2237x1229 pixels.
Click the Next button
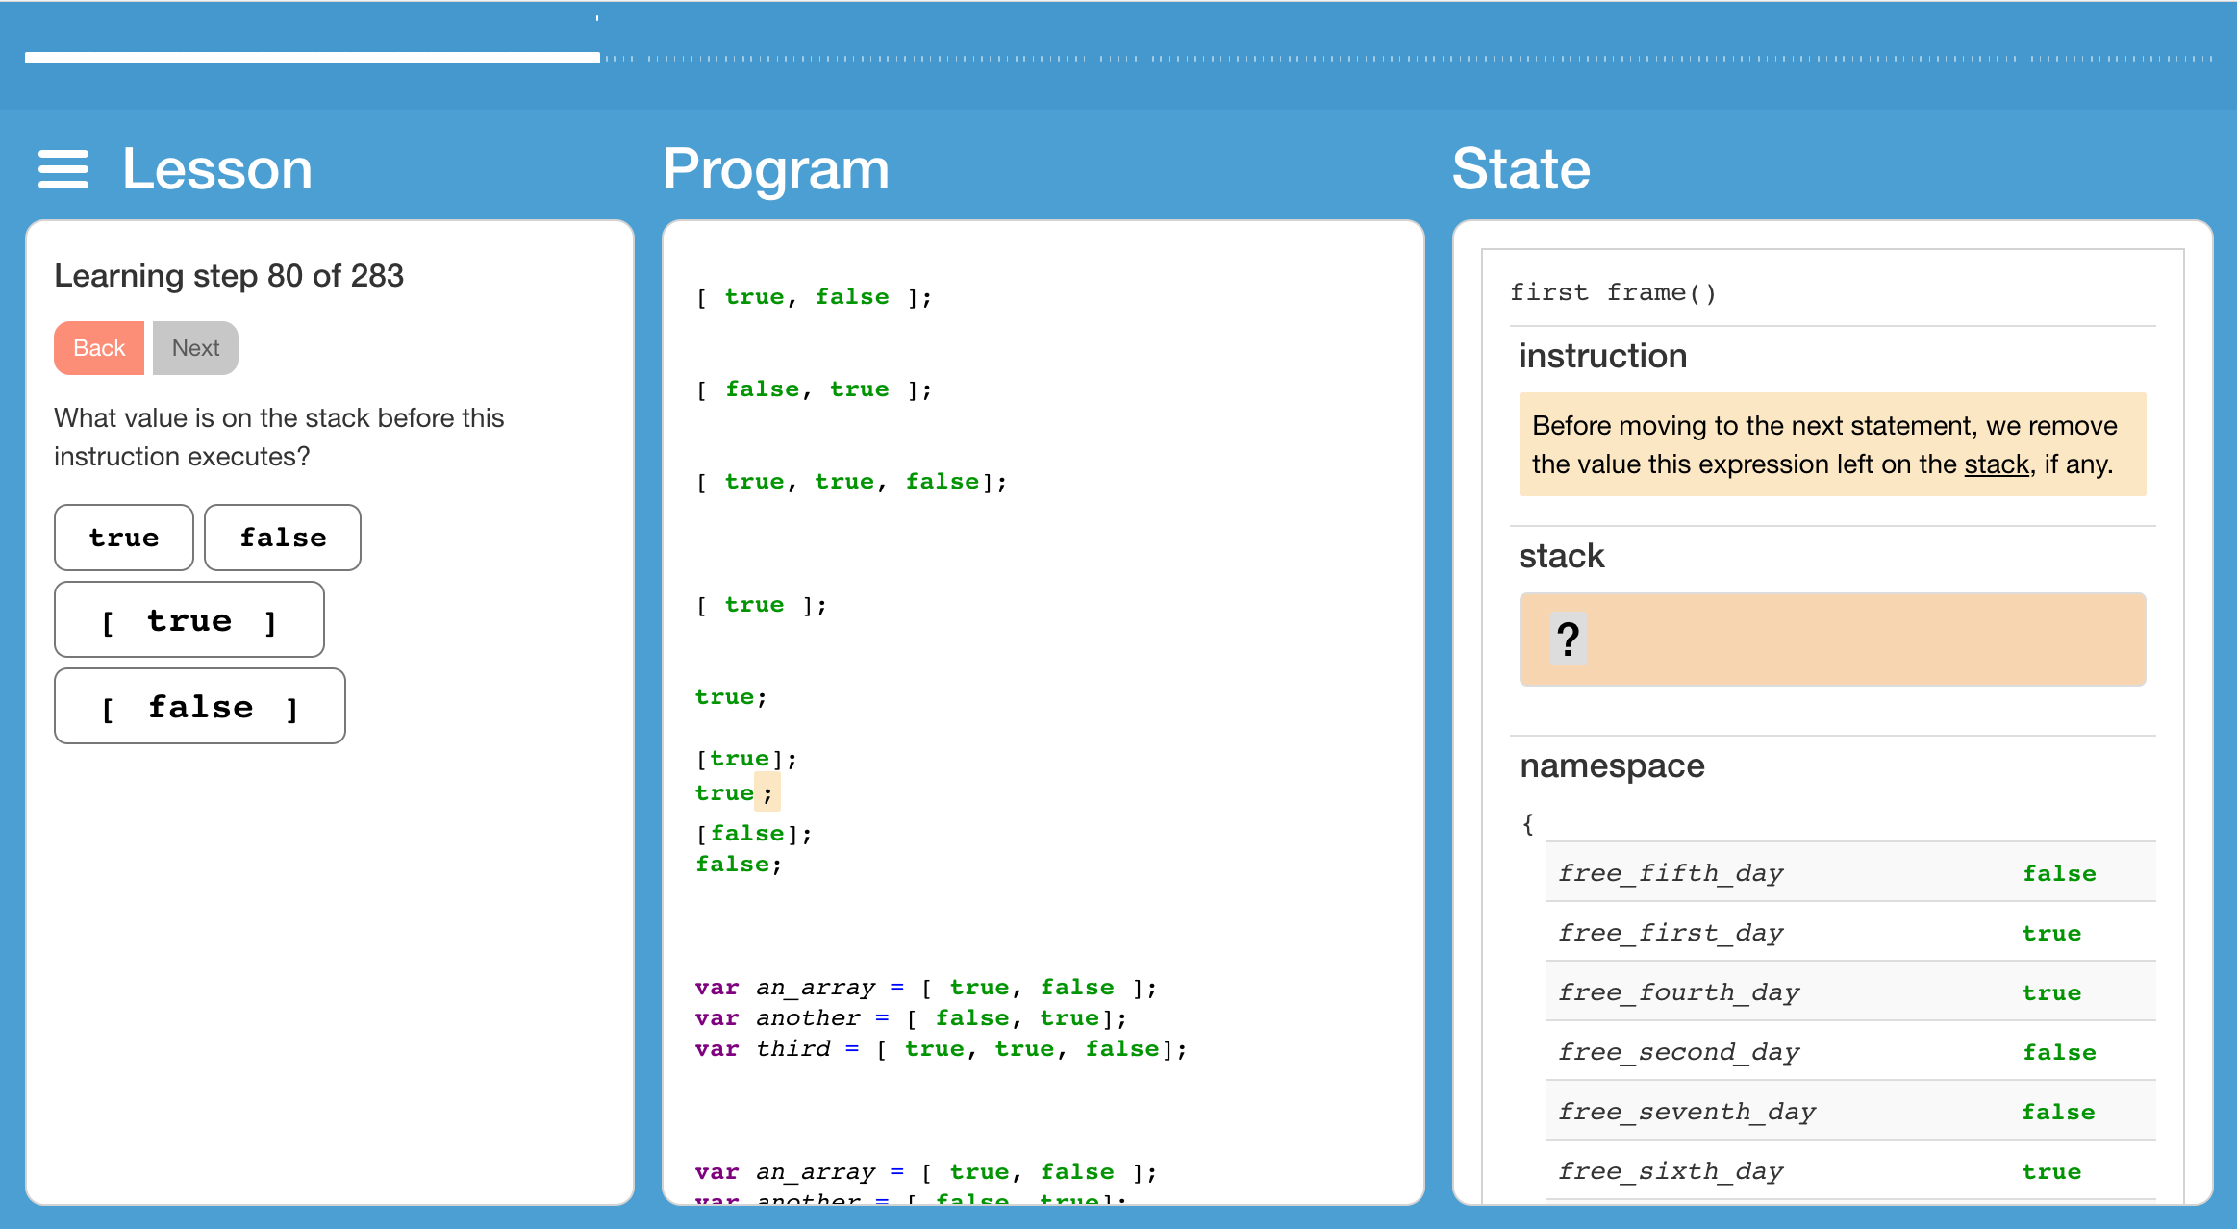195,348
